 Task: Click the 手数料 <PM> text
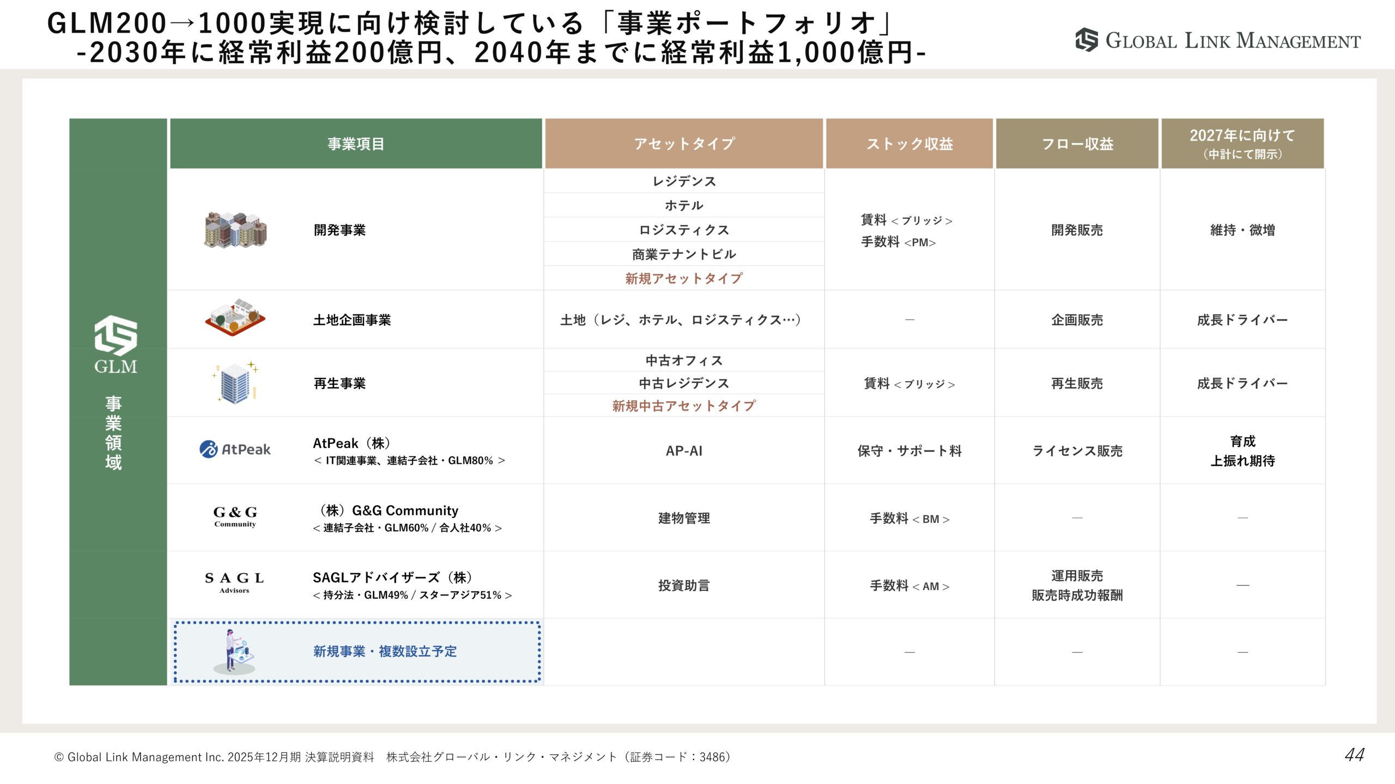[898, 242]
